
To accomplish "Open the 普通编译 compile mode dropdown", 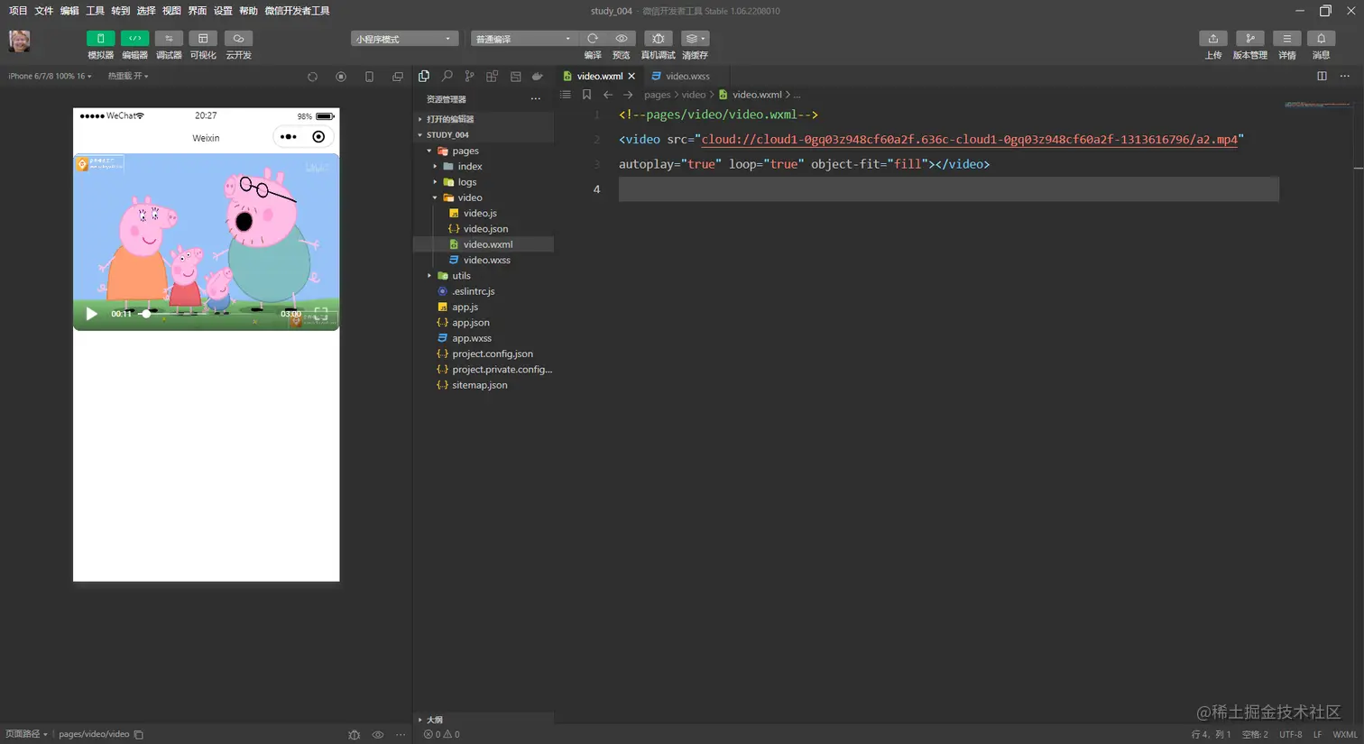I will coord(523,39).
